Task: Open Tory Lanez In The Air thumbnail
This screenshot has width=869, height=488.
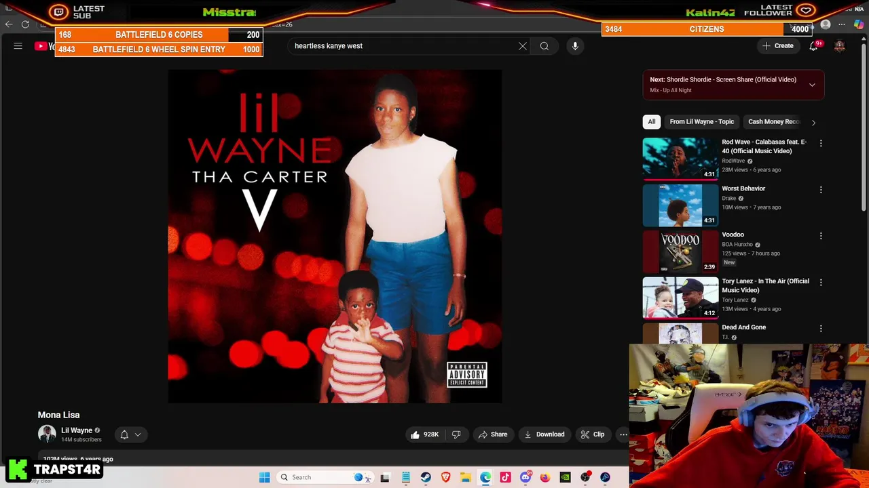Action: click(680, 298)
